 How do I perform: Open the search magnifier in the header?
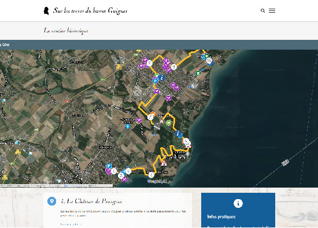click(x=262, y=11)
